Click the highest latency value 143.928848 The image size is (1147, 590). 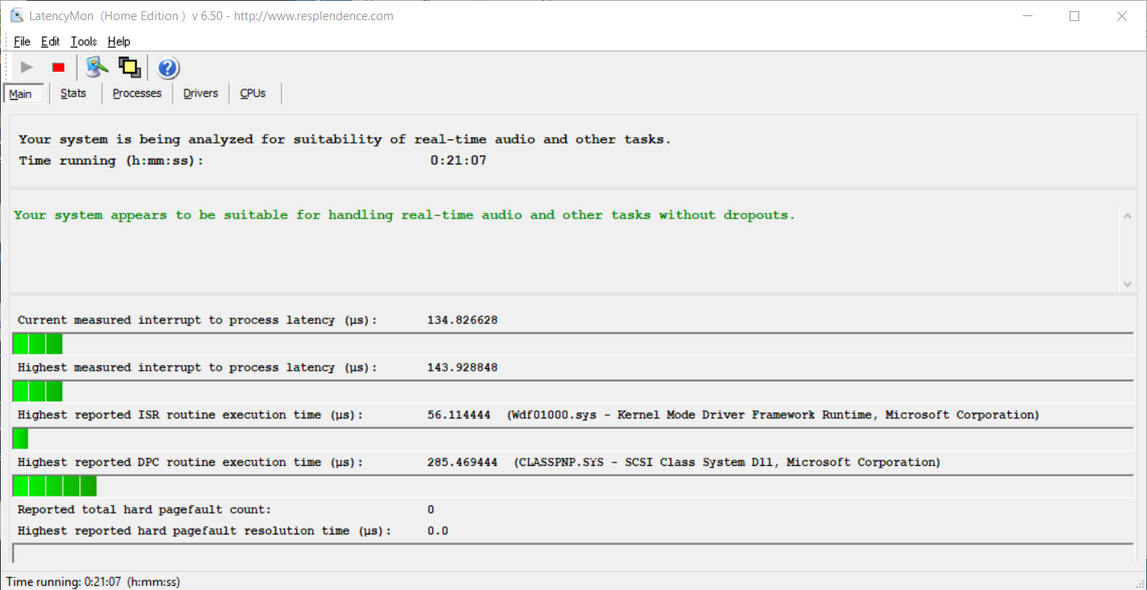point(462,368)
